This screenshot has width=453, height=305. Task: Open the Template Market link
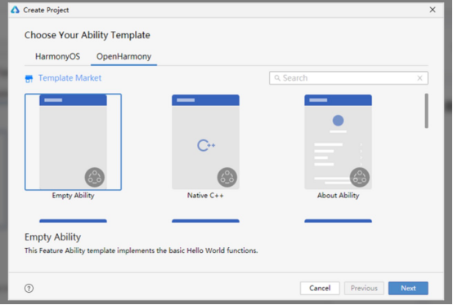click(70, 78)
